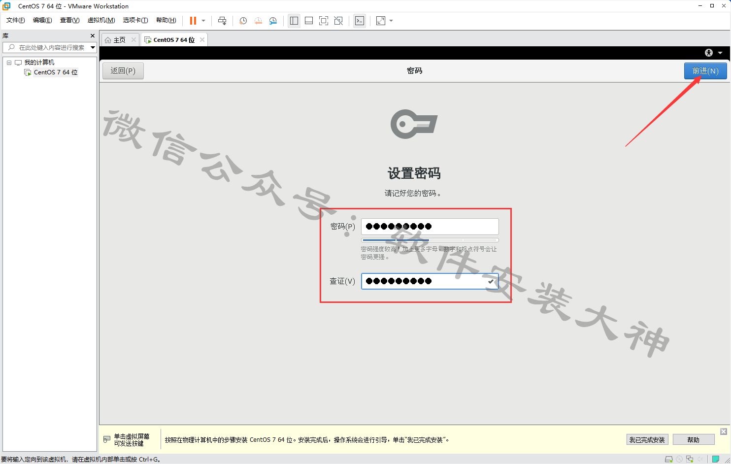Toggle the thumbnail bar view
Viewport: 731px width, 464px height.
point(309,21)
